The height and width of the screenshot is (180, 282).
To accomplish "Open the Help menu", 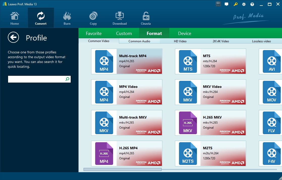I will (252, 4).
